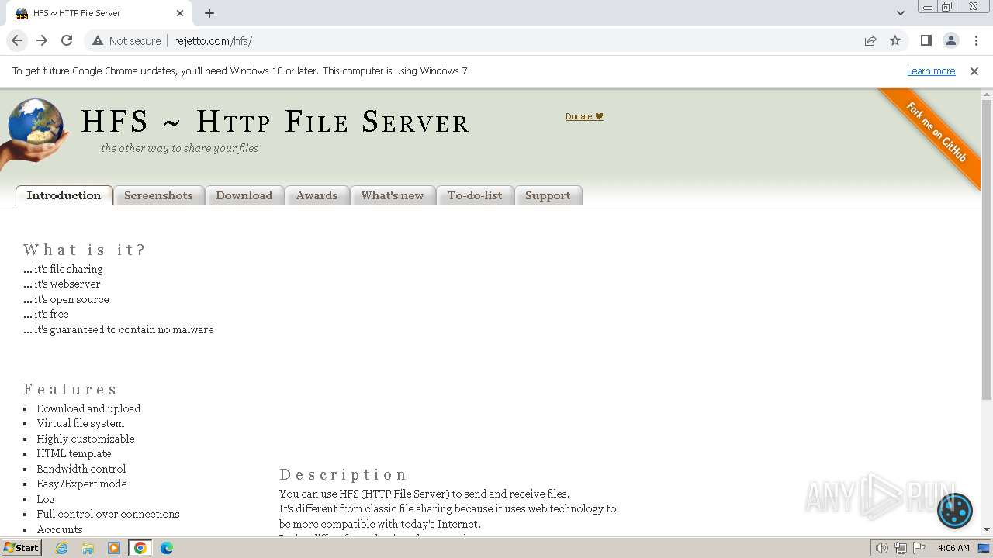
Task: Share this page via the share icon
Action: (870, 40)
